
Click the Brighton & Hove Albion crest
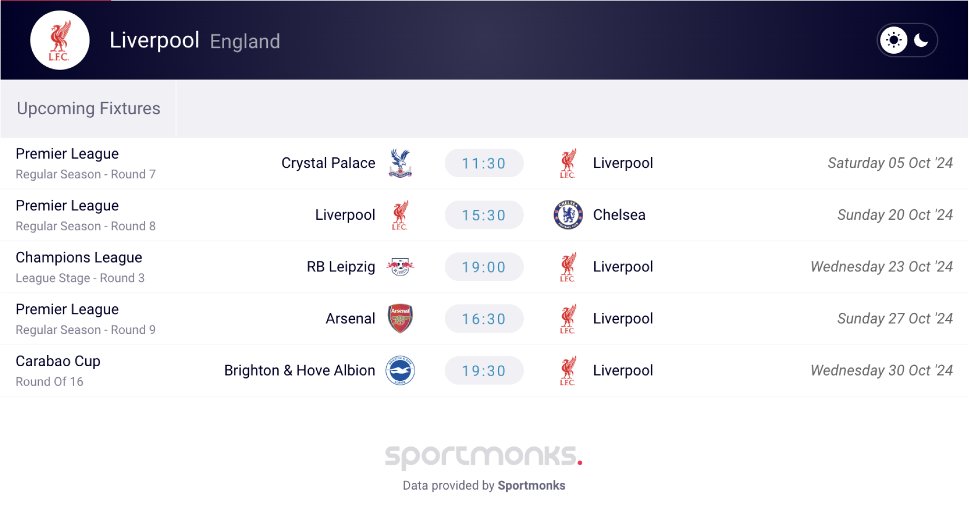click(400, 370)
